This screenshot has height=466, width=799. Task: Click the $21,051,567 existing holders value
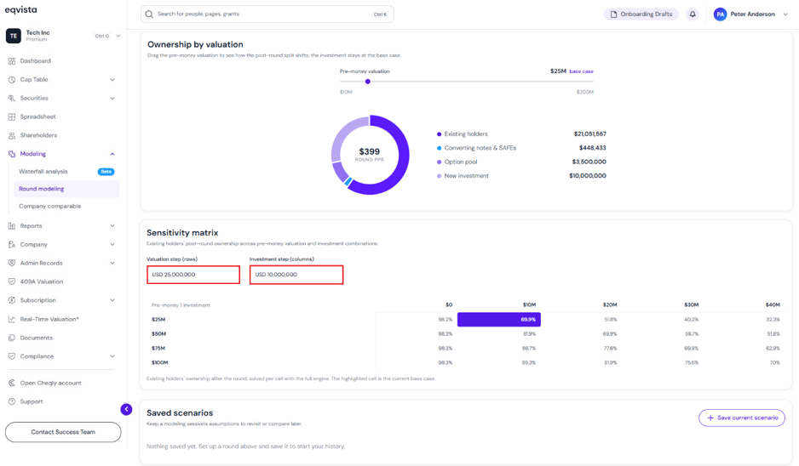pos(590,134)
